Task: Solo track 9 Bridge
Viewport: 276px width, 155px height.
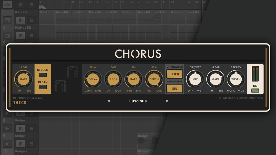Action: click(x=31, y=144)
